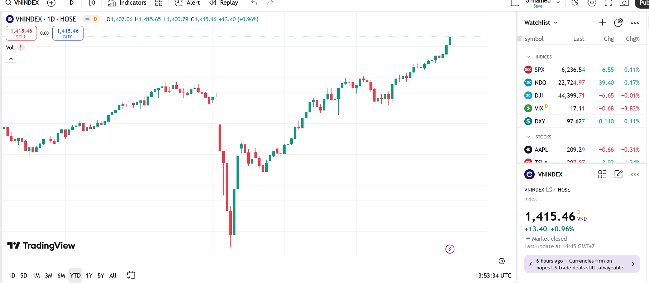The image size is (649, 283).
Task: Take a chart snapshot with camera icon
Action: click(x=624, y=3)
